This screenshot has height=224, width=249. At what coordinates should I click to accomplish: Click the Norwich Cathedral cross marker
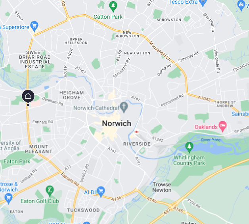point(124,107)
